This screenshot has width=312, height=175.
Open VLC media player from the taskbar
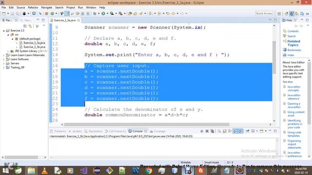coord(44,171)
